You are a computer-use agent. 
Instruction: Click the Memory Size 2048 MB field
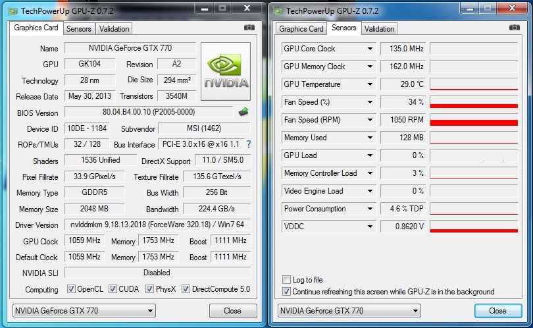coord(95,209)
